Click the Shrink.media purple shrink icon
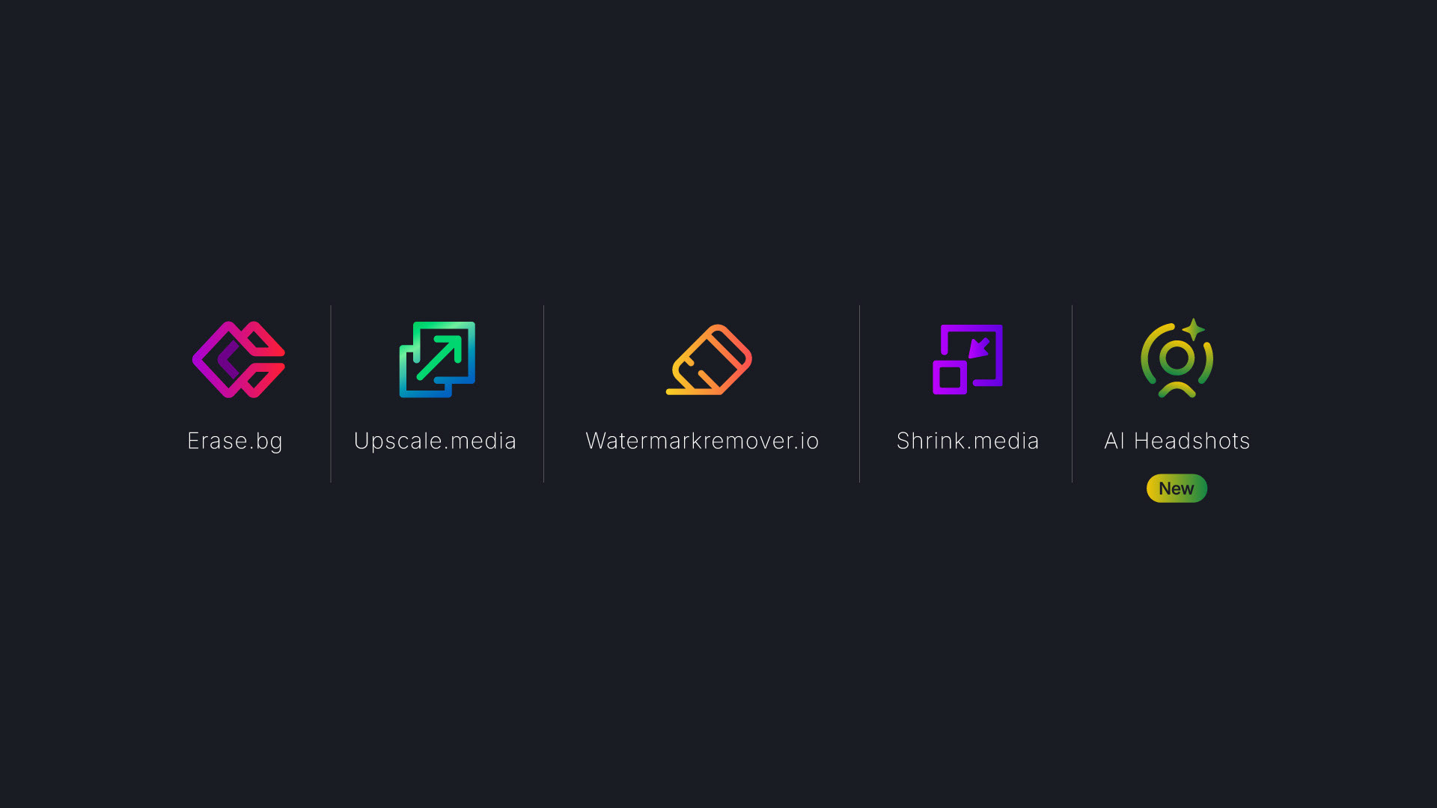This screenshot has height=808, width=1437. click(968, 360)
